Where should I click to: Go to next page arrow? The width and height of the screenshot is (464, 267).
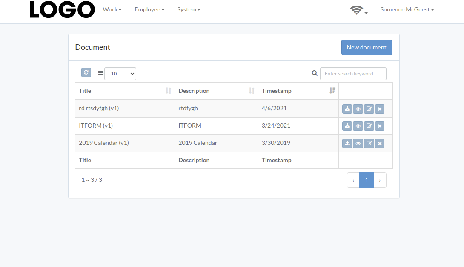(x=380, y=180)
